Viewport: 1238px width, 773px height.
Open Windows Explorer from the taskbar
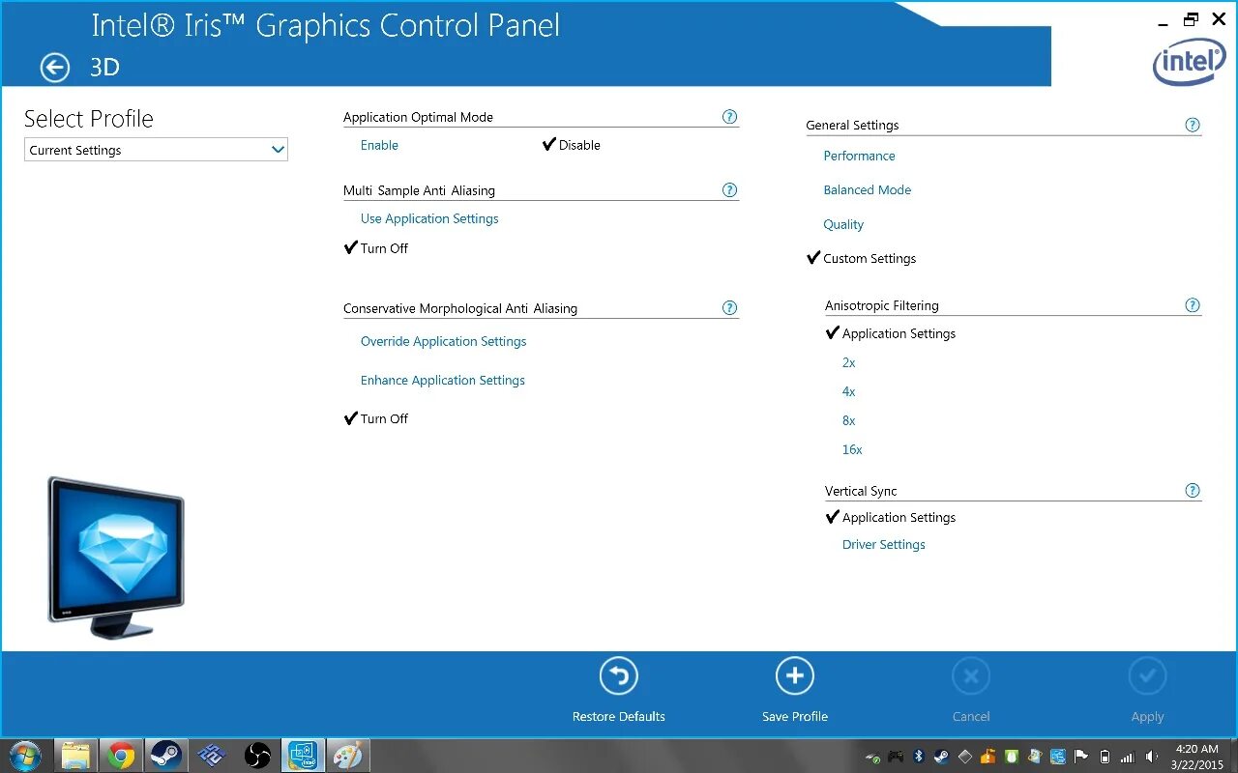75,756
